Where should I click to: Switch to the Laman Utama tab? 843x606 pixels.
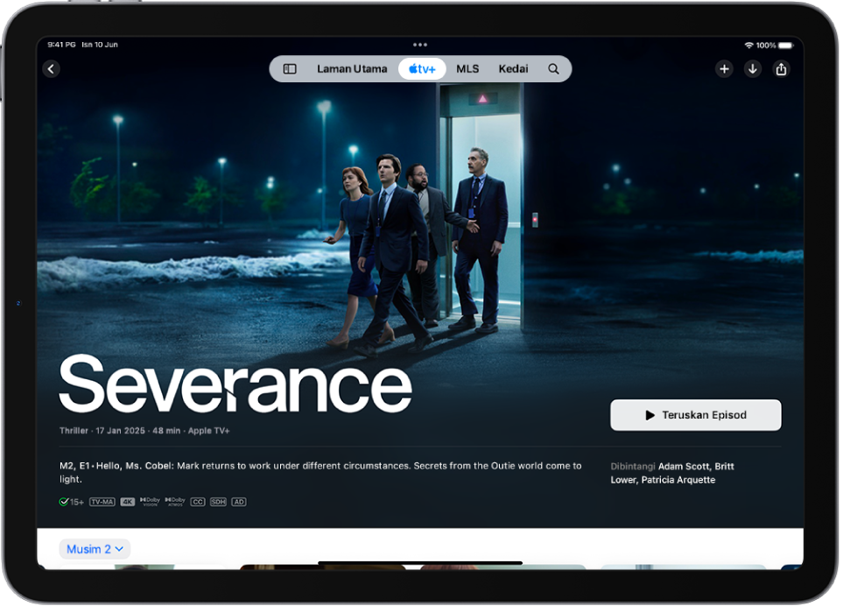(x=352, y=68)
